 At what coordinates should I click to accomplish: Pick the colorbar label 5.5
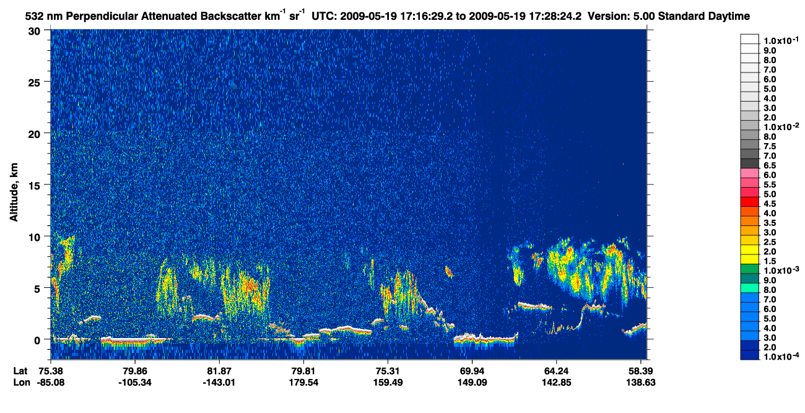[x=770, y=185]
